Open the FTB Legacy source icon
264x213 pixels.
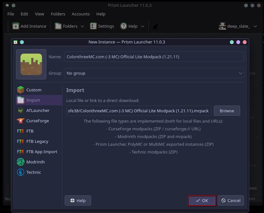(x=20, y=142)
